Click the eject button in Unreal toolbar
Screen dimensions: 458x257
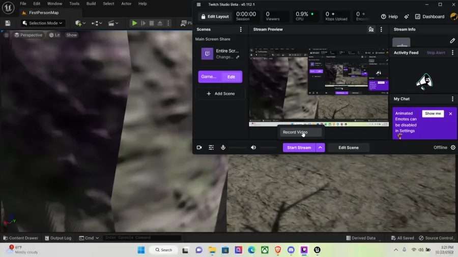click(x=160, y=23)
